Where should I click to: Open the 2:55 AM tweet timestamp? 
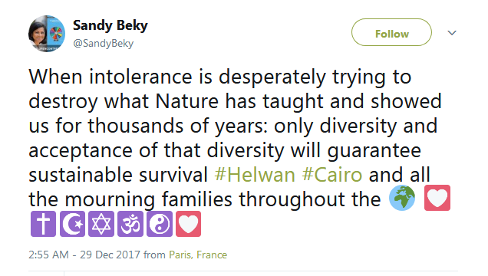48,255
